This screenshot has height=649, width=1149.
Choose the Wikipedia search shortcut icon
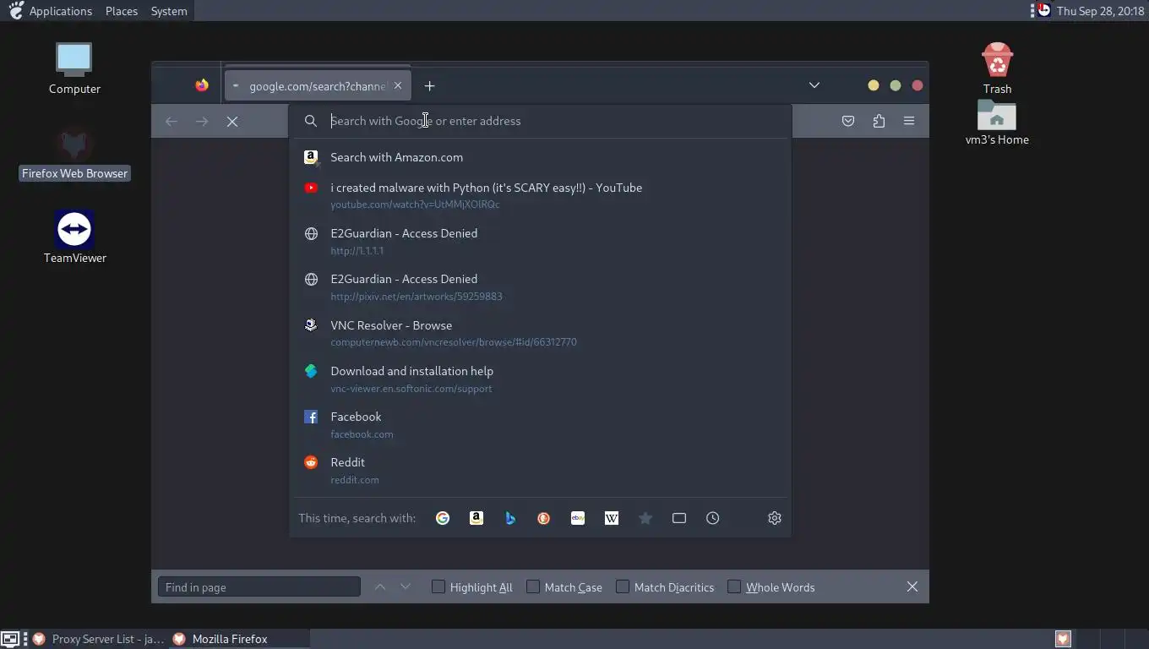coord(612,518)
